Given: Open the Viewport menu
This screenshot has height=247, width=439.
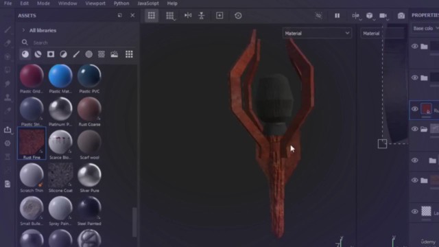Looking at the screenshot, I should point(95,3).
